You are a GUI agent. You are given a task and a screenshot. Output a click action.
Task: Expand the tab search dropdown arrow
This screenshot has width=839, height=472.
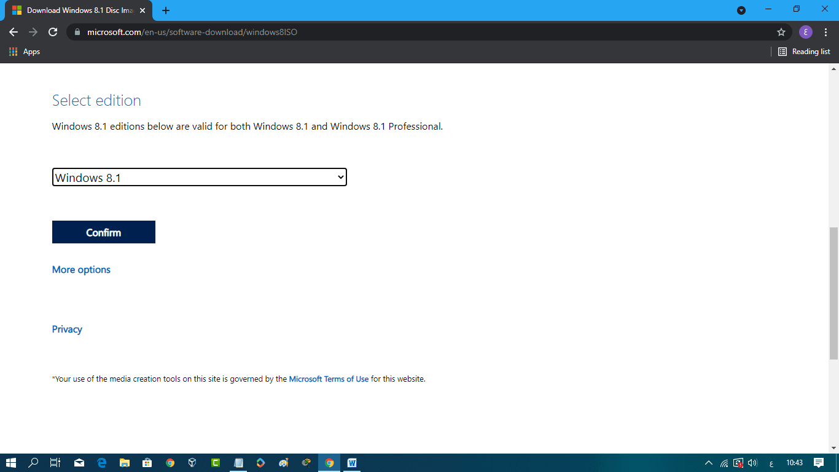click(741, 10)
